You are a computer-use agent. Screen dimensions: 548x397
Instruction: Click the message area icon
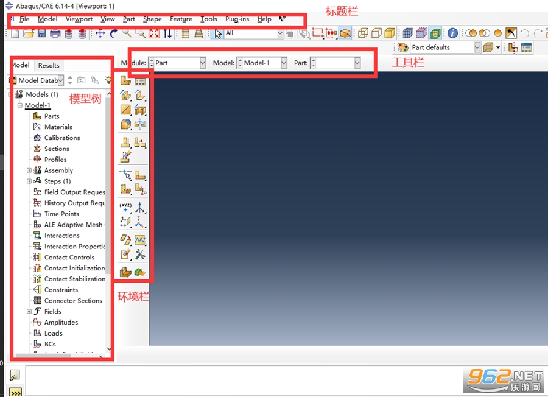15,375
